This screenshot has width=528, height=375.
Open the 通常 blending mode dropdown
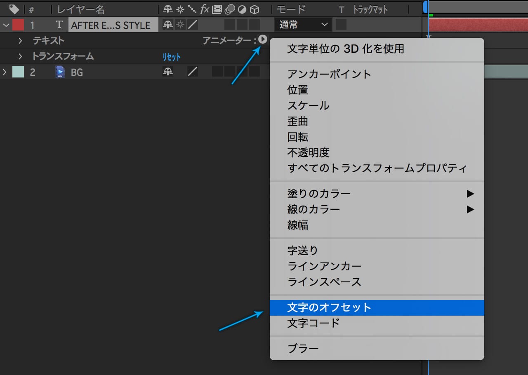click(303, 25)
